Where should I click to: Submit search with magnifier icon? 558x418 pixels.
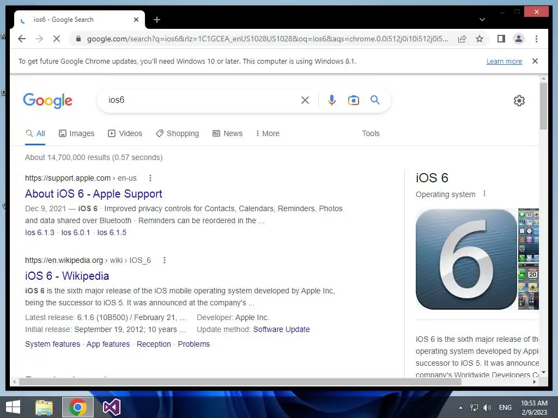375,100
